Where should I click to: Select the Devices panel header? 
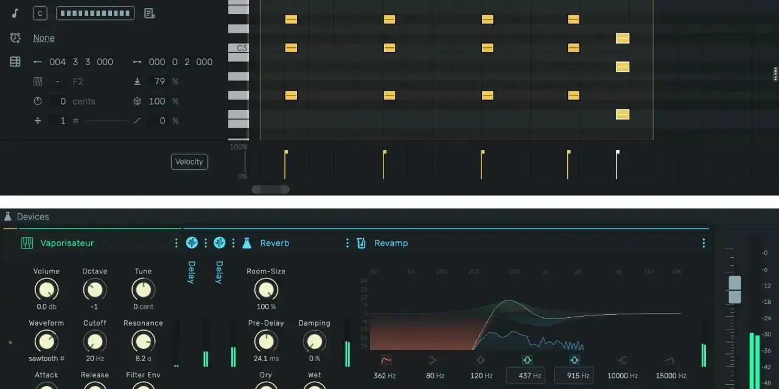click(33, 216)
